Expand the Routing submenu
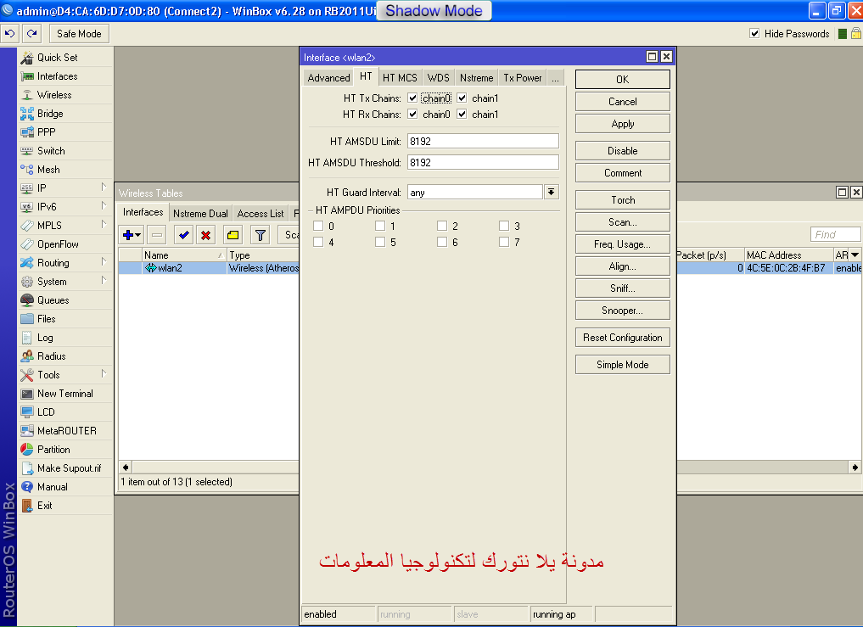Image resolution: width=863 pixels, height=627 pixels. [x=104, y=262]
